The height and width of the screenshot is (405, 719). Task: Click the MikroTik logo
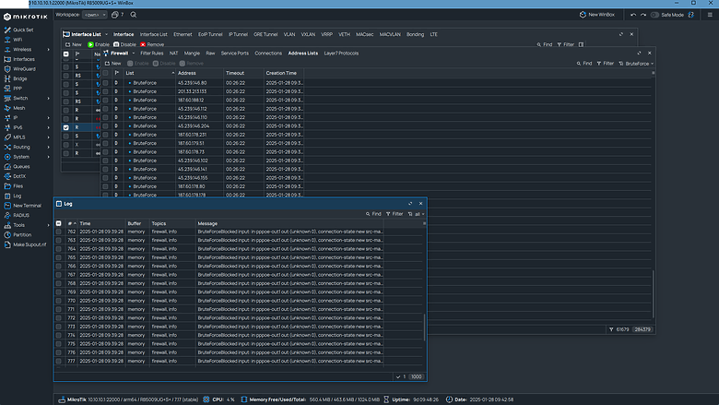point(26,17)
